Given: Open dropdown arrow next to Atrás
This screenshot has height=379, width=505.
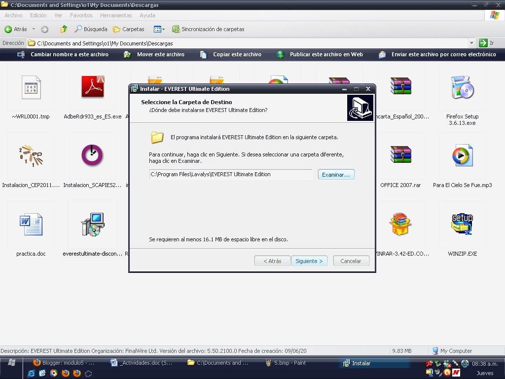Looking at the screenshot, I should pos(34,29).
